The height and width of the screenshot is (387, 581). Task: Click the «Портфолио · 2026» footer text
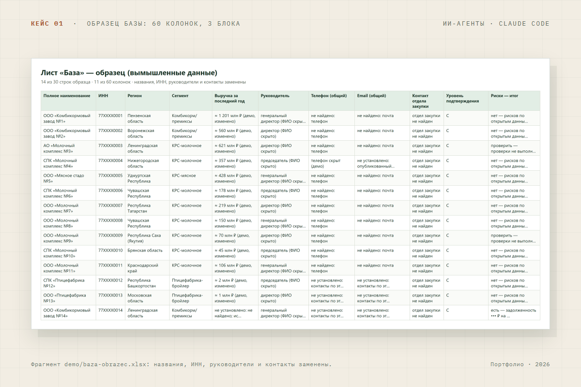(x=520, y=364)
